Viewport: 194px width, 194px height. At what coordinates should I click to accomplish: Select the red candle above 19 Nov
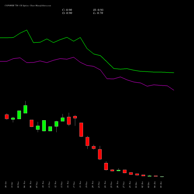click(87, 141)
